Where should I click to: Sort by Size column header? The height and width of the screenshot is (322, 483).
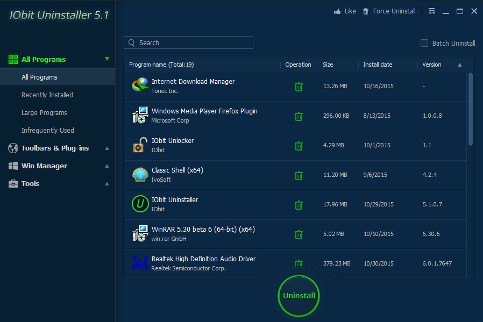coord(328,65)
